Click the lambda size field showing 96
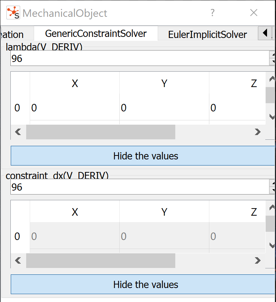Viewport: 276px width, 302px height. point(140,58)
